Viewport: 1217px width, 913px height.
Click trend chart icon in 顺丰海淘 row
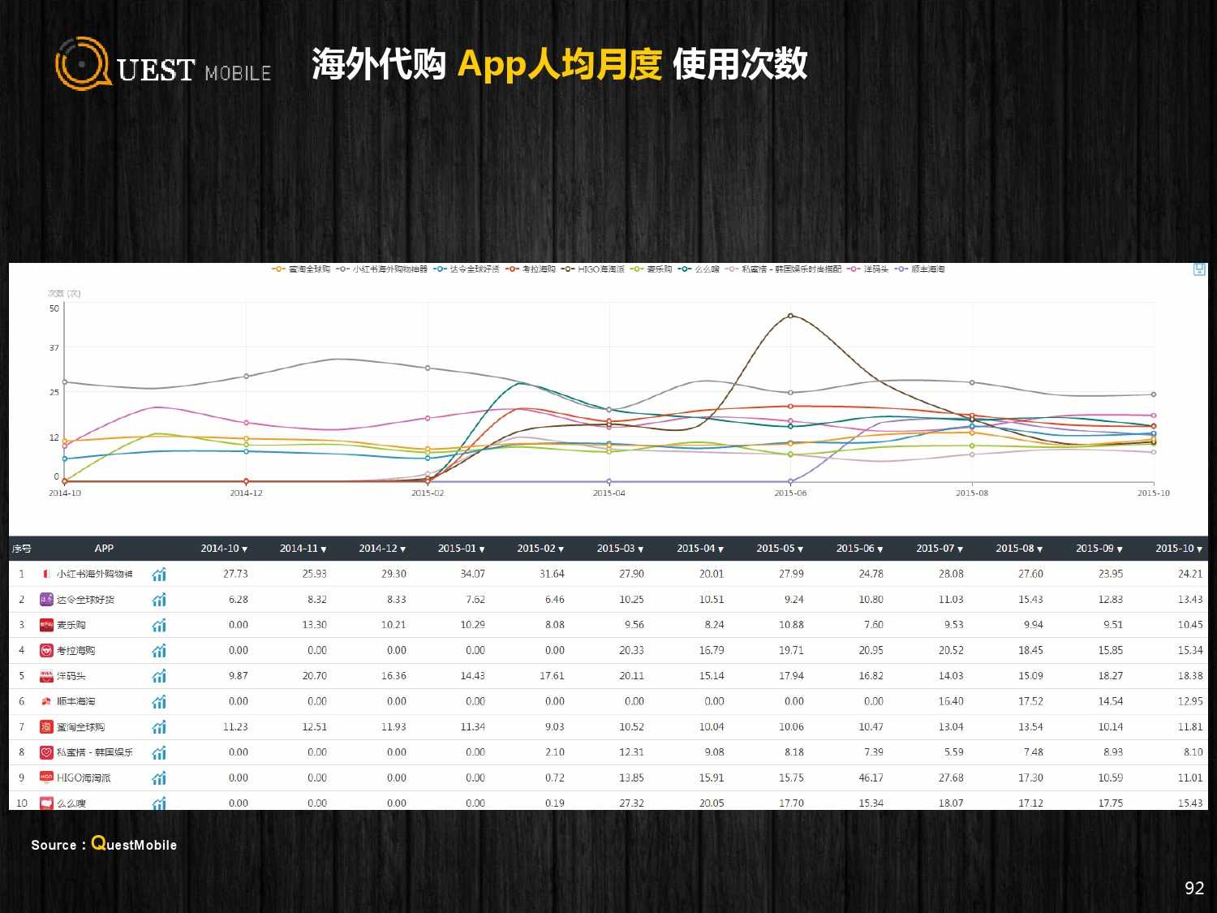(159, 702)
